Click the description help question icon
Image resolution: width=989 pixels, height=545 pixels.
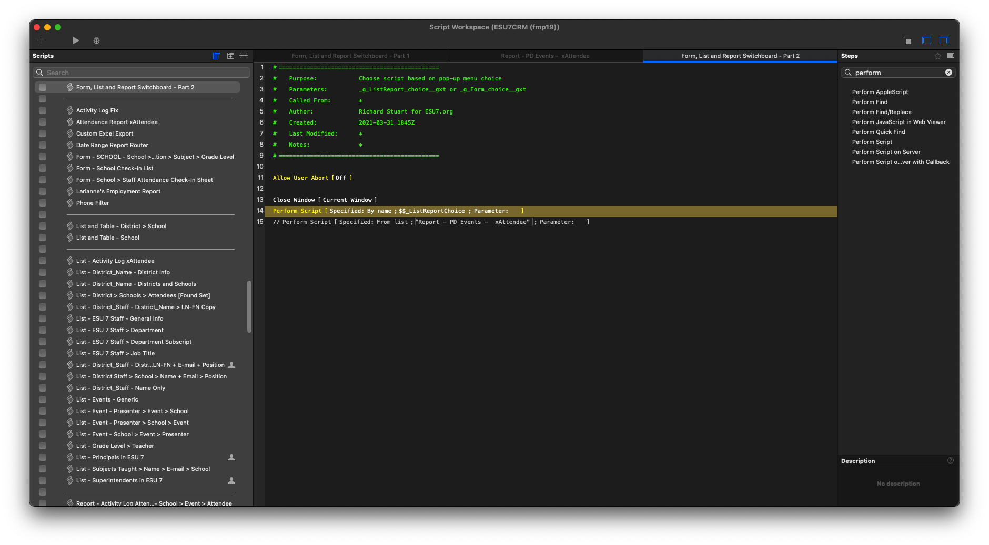pos(951,460)
